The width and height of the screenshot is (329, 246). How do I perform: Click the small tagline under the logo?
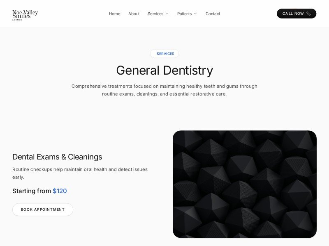(x=17, y=20)
